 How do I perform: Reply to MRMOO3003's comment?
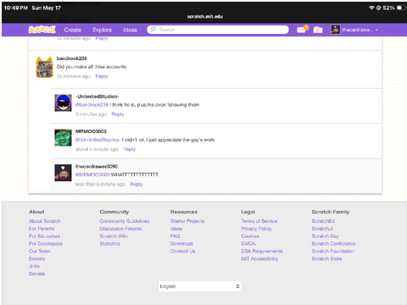pyautogui.click(x=130, y=149)
